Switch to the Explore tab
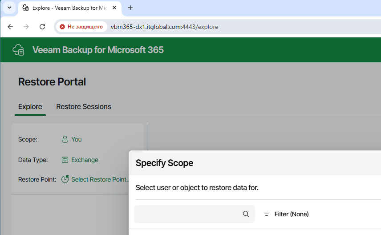 pos(30,107)
